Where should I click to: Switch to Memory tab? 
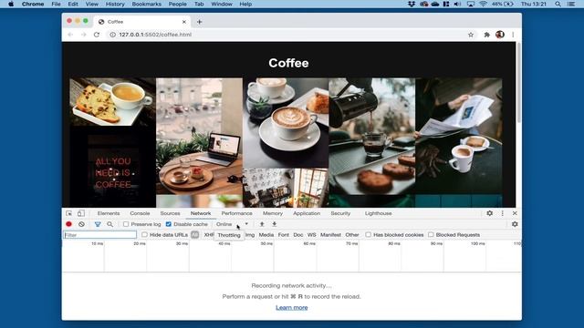coord(273,213)
